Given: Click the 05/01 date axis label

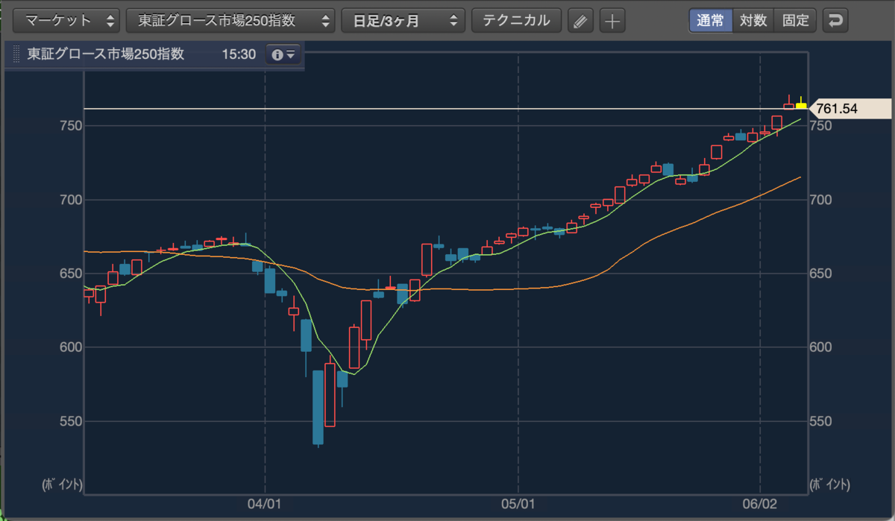Looking at the screenshot, I should (518, 505).
